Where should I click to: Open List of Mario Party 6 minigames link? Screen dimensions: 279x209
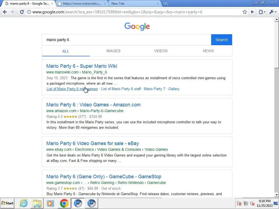tap(72, 89)
